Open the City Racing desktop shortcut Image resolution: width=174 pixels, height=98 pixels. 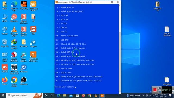pos(24,5)
